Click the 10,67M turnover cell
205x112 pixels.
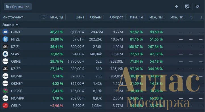[117, 39]
